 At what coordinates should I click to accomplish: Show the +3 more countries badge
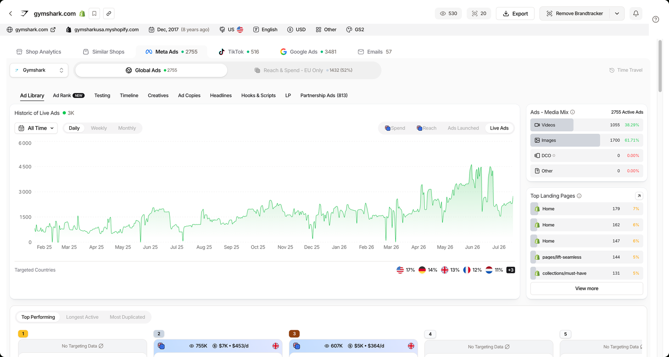(x=511, y=270)
